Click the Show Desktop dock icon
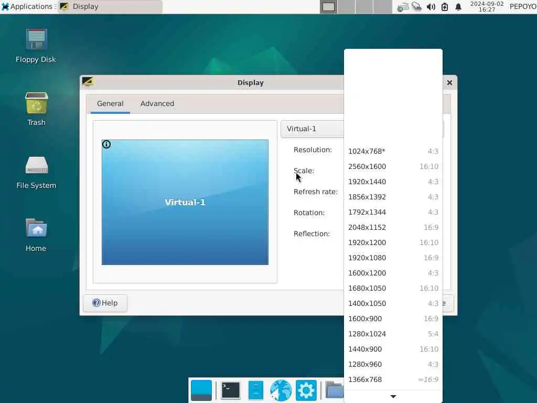The image size is (537, 403). [x=201, y=390]
